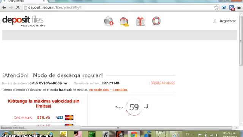Screen dimensions: 243x137
Task: Open the lifebuoy help icon
Action: point(156,21)
